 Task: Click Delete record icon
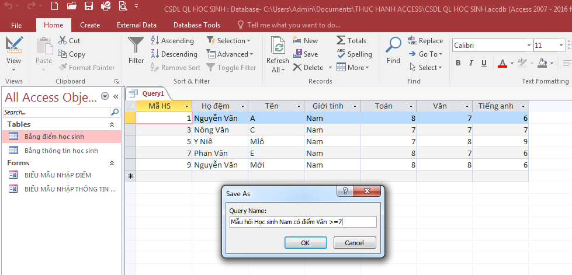[297, 68]
